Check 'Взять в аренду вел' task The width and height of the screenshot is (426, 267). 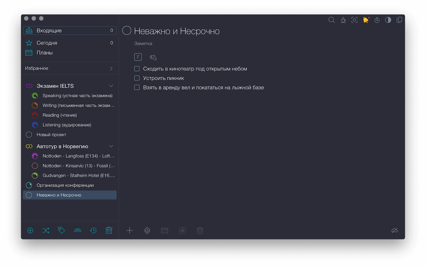coord(137,87)
